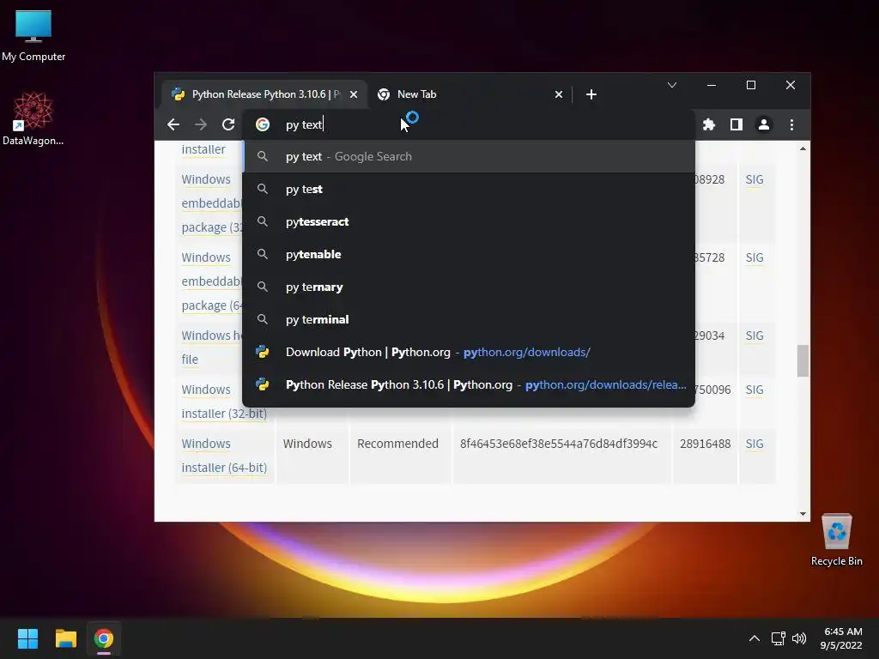The width and height of the screenshot is (879, 659).
Task: Select 'py text - Google Search' suggestion
Action: click(469, 156)
